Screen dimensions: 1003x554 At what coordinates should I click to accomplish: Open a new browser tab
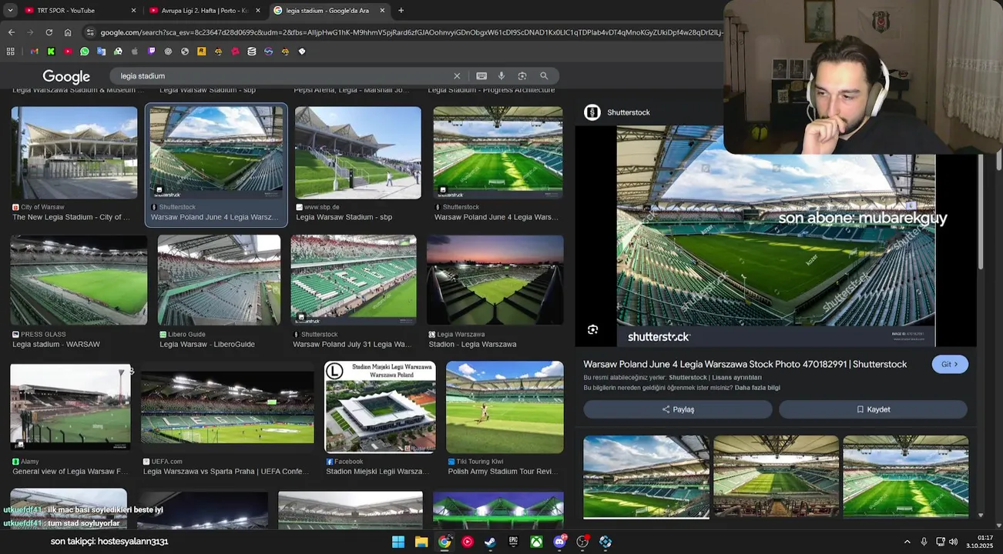pyautogui.click(x=401, y=10)
